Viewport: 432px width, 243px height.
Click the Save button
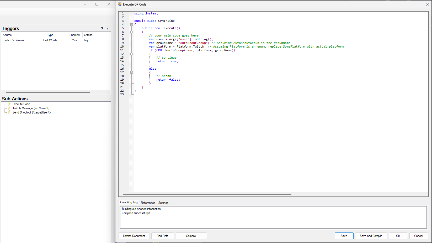(x=344, y=236)
